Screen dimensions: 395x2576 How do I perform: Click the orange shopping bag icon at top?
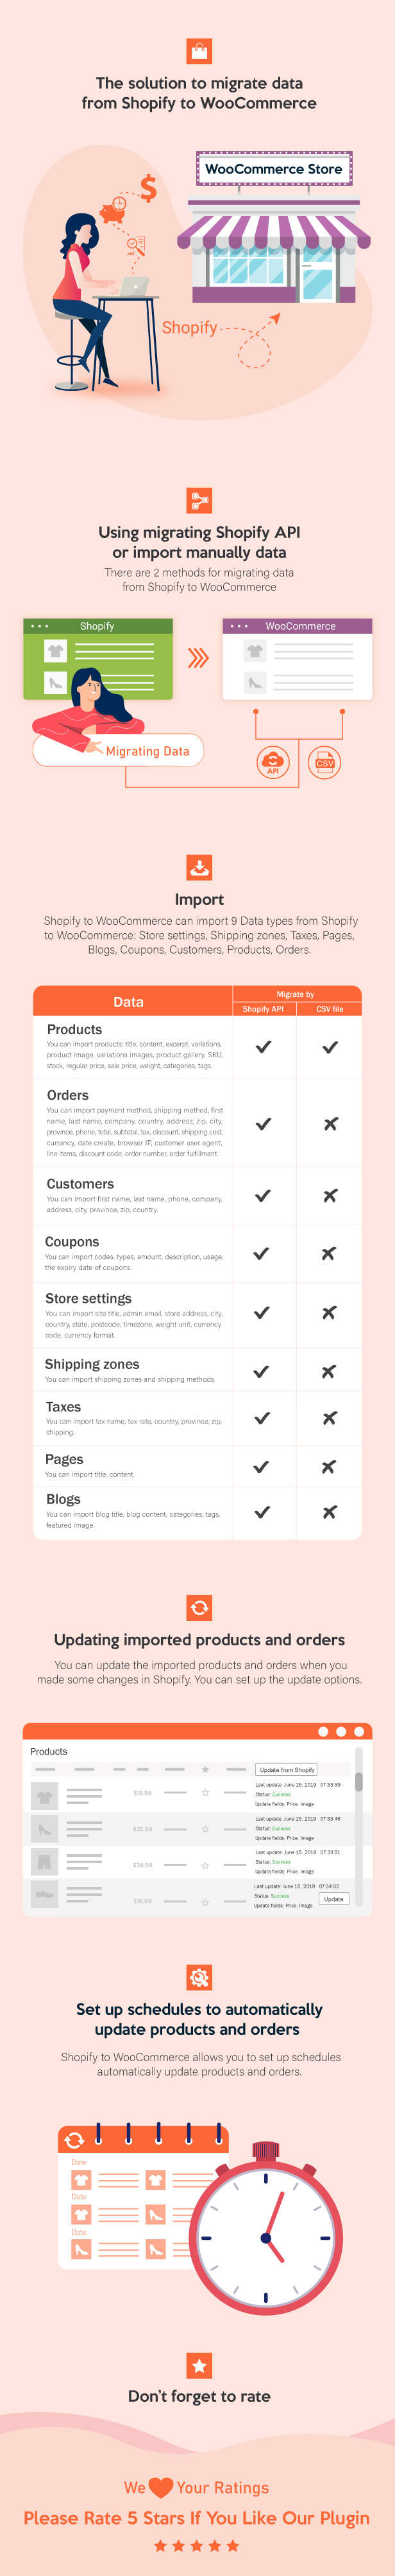click(199, 51)
